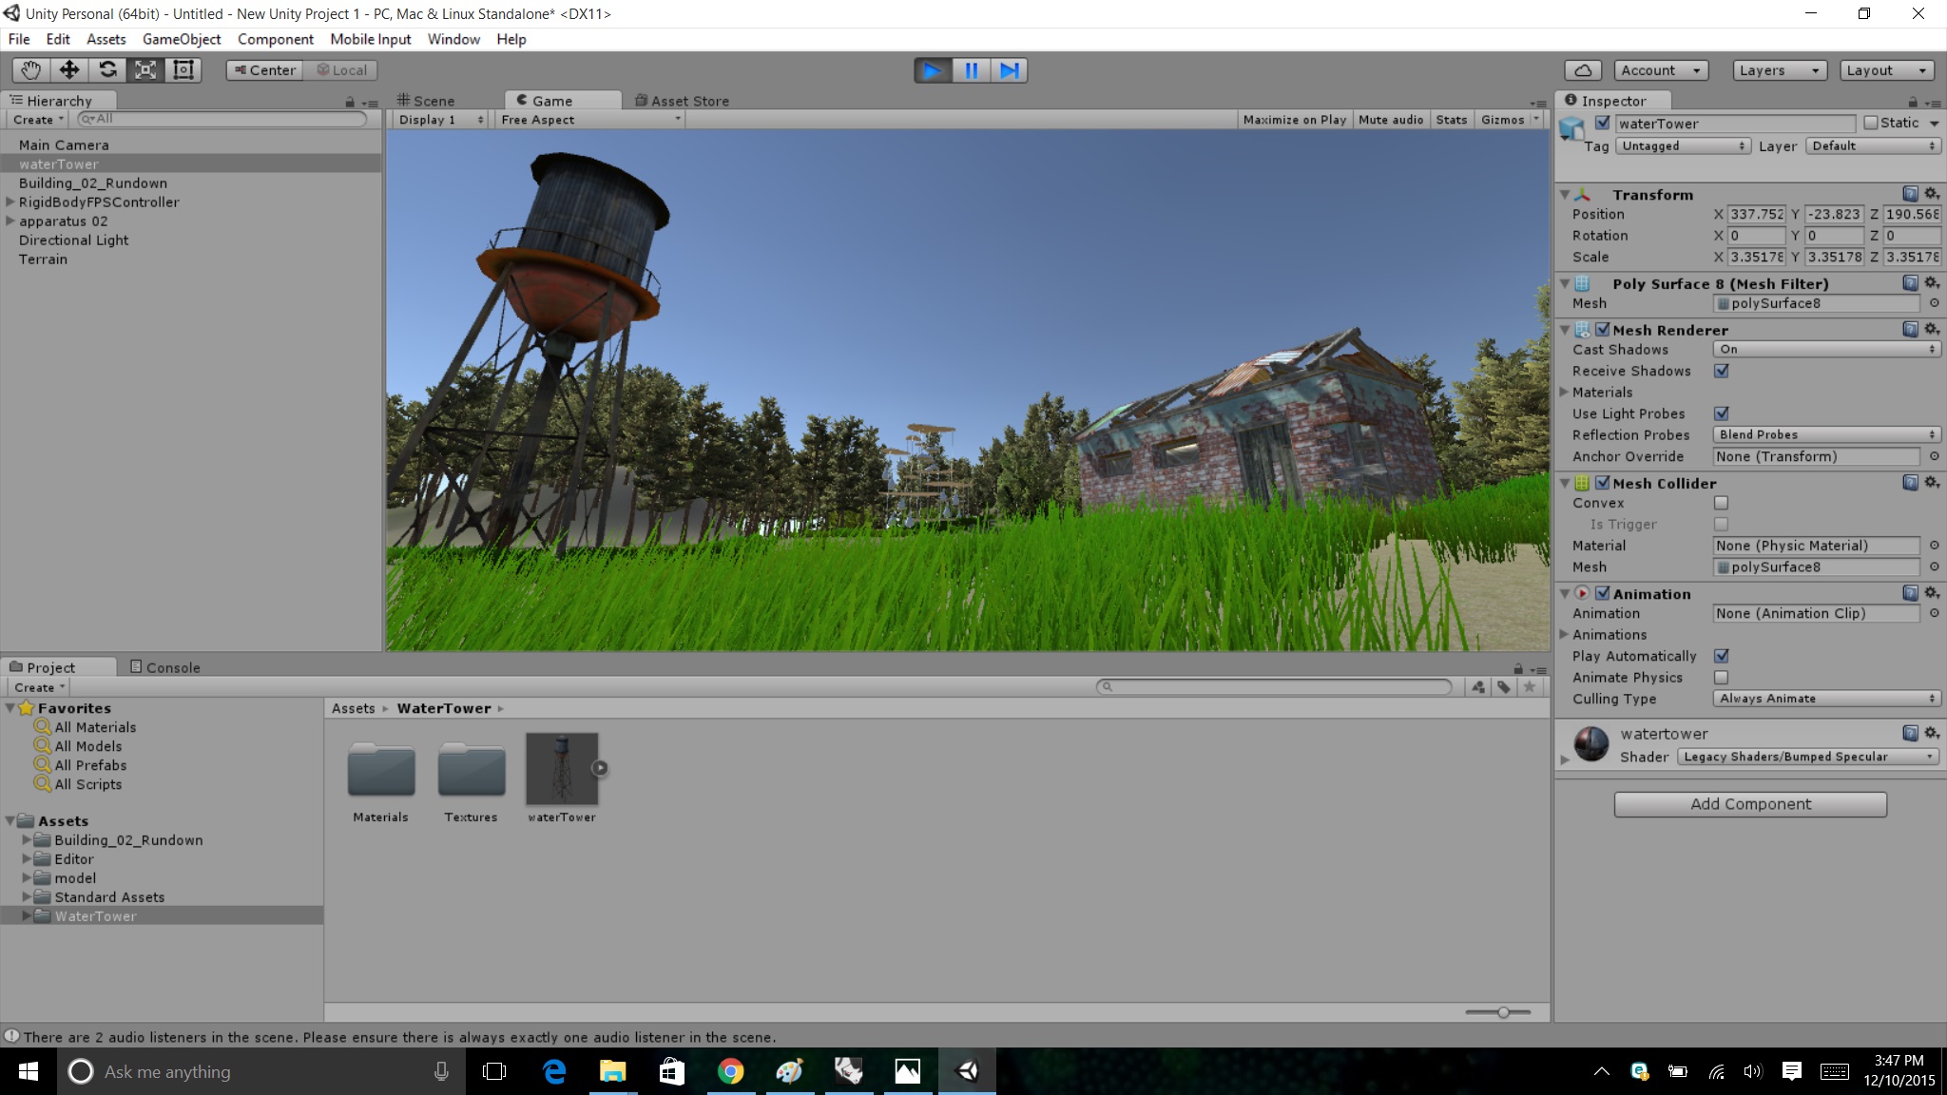Select the Rotate tool

[107, 69]
